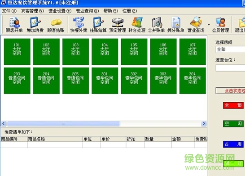
Task: Select room 302 豪华包间 tile
Action: (x=134, y=81)
